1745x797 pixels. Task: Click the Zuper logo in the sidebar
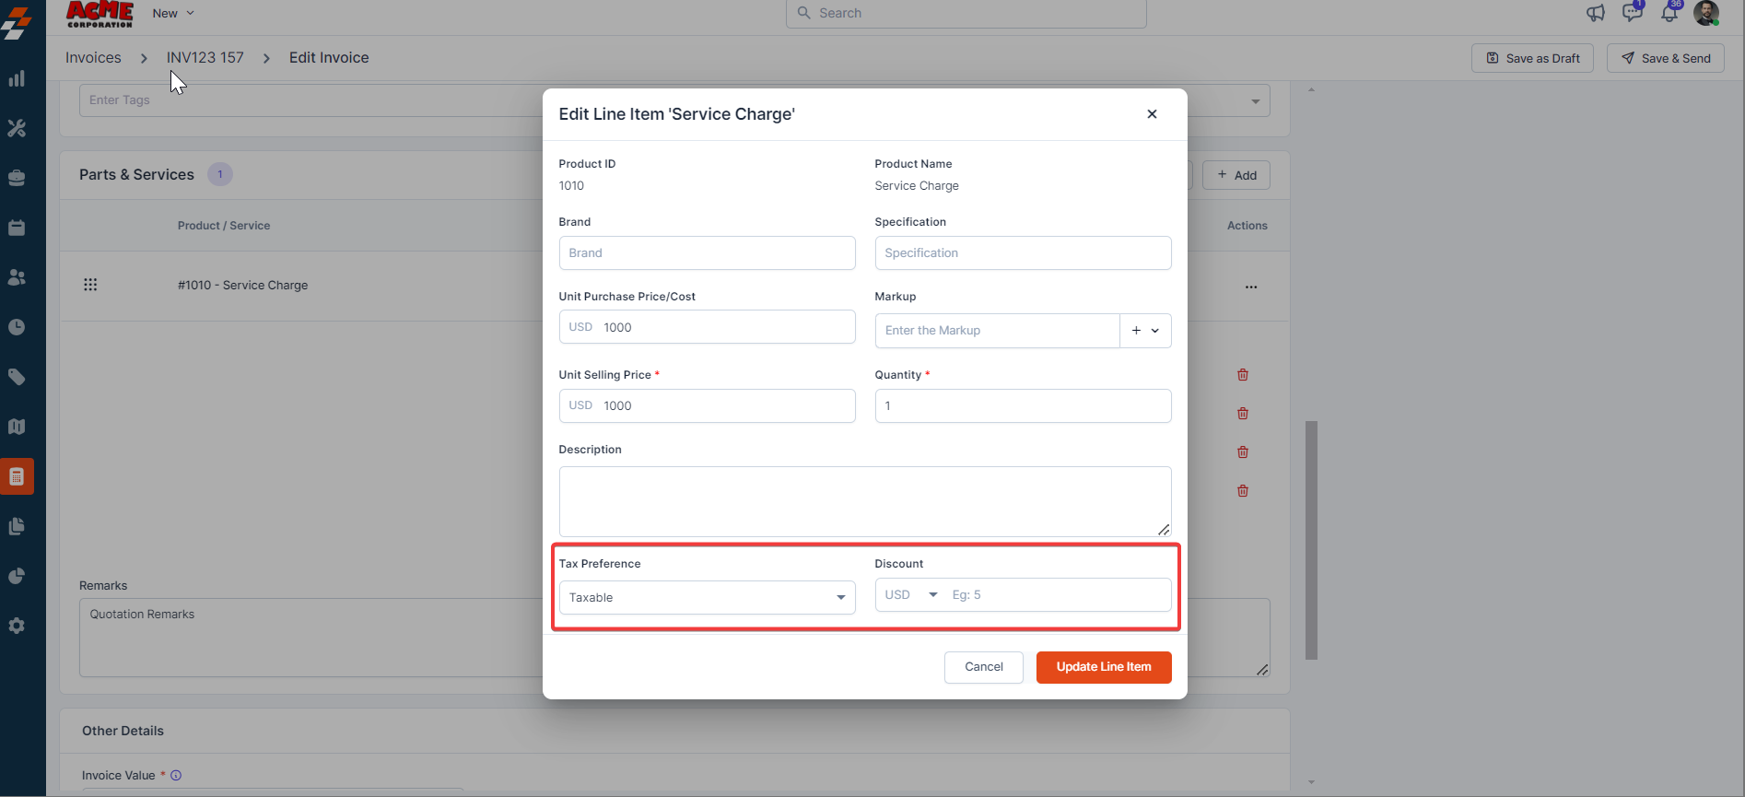[17, 23]
